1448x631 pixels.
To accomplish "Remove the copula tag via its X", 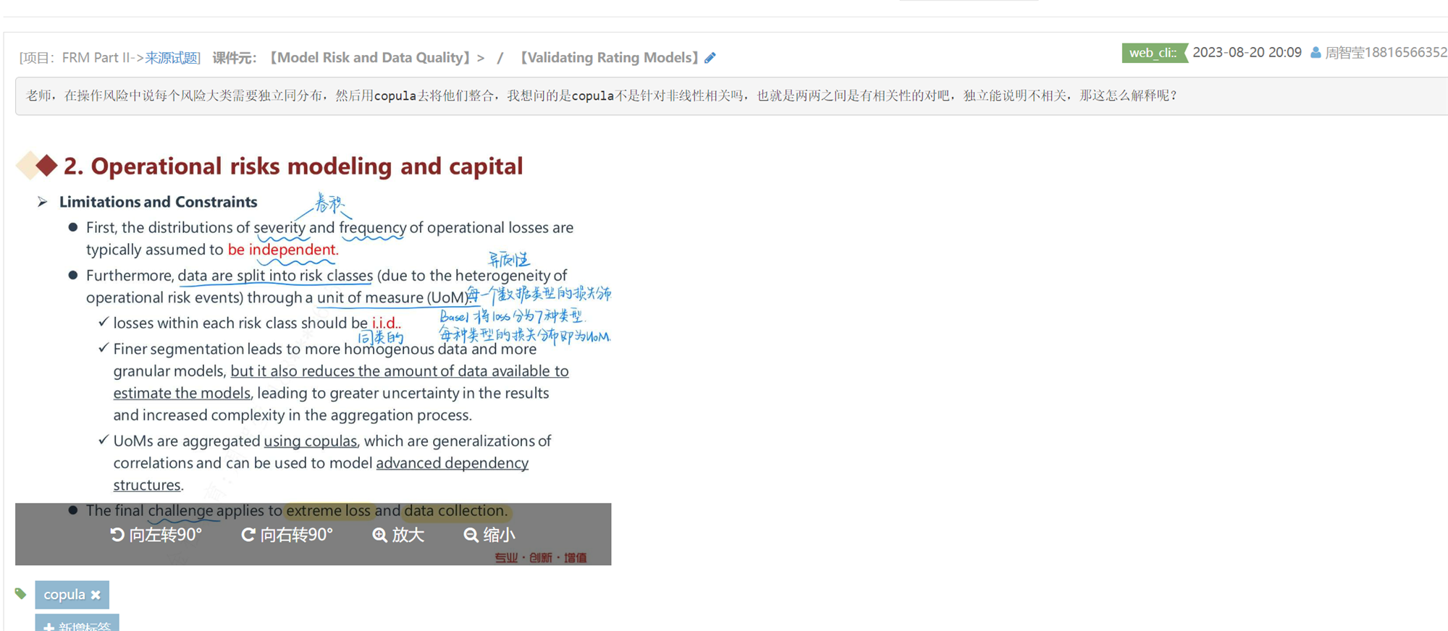I will (96, 595).
